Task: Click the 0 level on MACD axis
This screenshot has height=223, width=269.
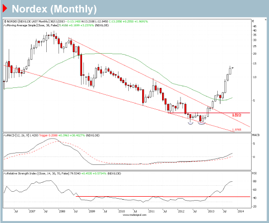Action: pos(254,157)
